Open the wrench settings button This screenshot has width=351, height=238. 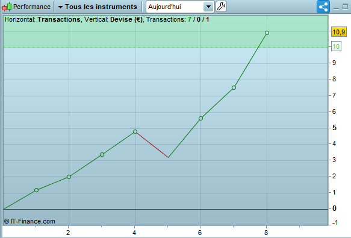pos(221,7)
